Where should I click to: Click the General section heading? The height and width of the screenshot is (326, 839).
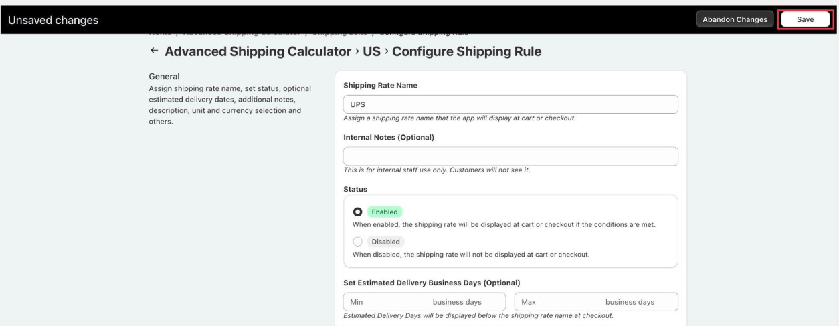(159, 76)
